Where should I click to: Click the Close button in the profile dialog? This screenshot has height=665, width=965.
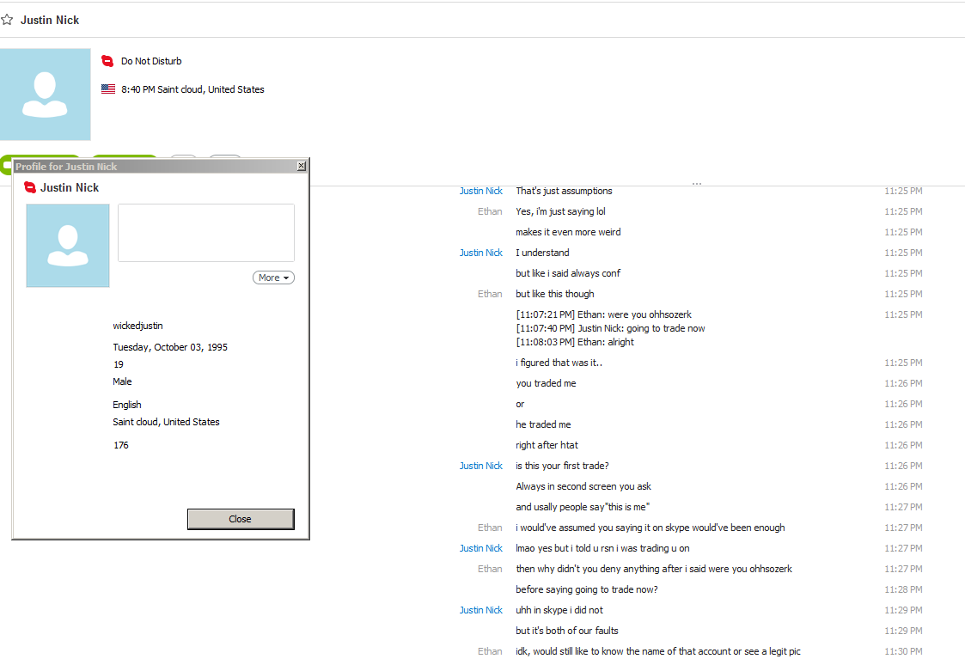pos(241,519)
